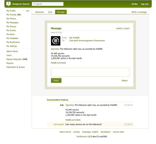Change language: english in footer
The width and height of the screenshot is (156, 144).
point(90,132)
